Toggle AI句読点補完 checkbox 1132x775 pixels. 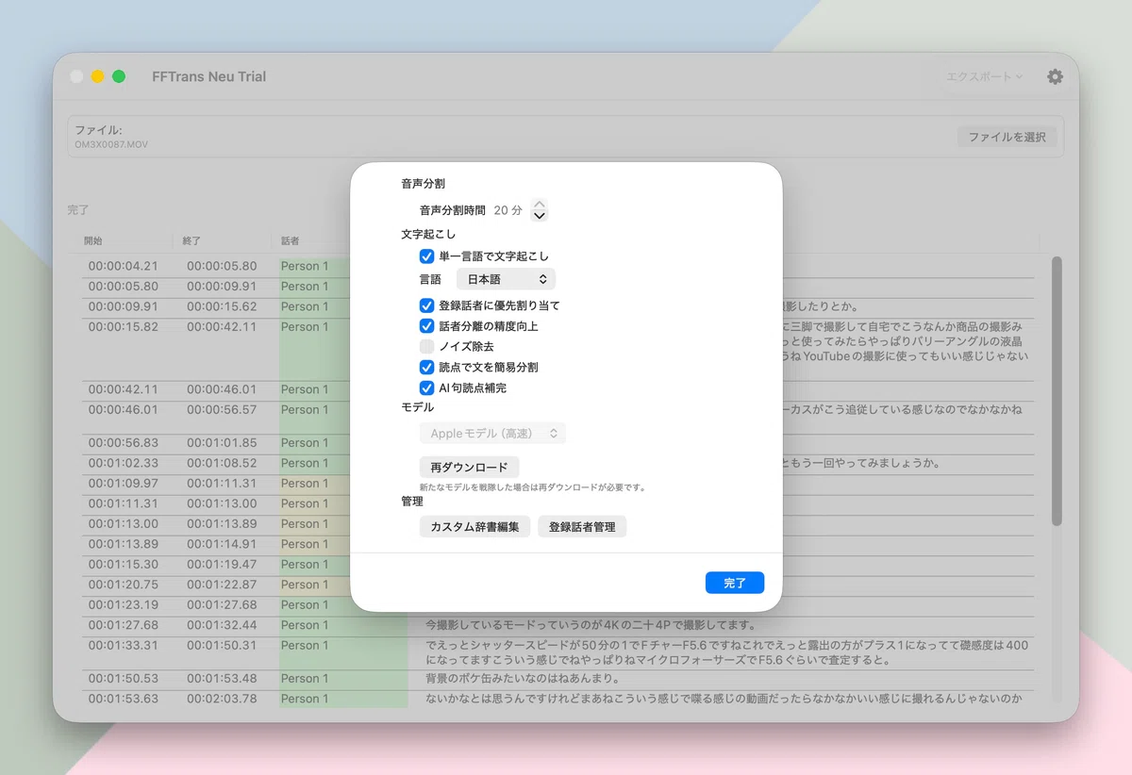click(x=426, y=388)
